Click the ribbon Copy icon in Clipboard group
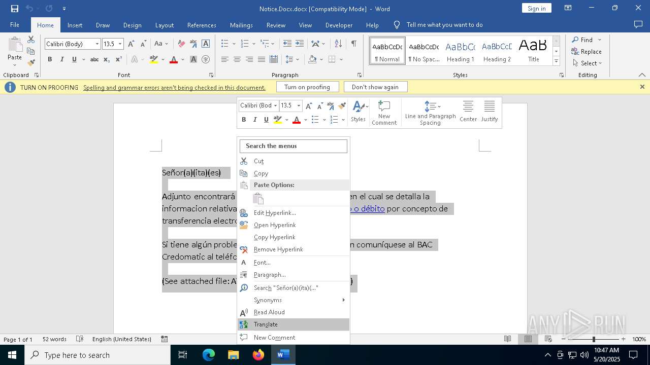Image resolution: width=650 pixels, height=365 pixels. coord(31,51)
